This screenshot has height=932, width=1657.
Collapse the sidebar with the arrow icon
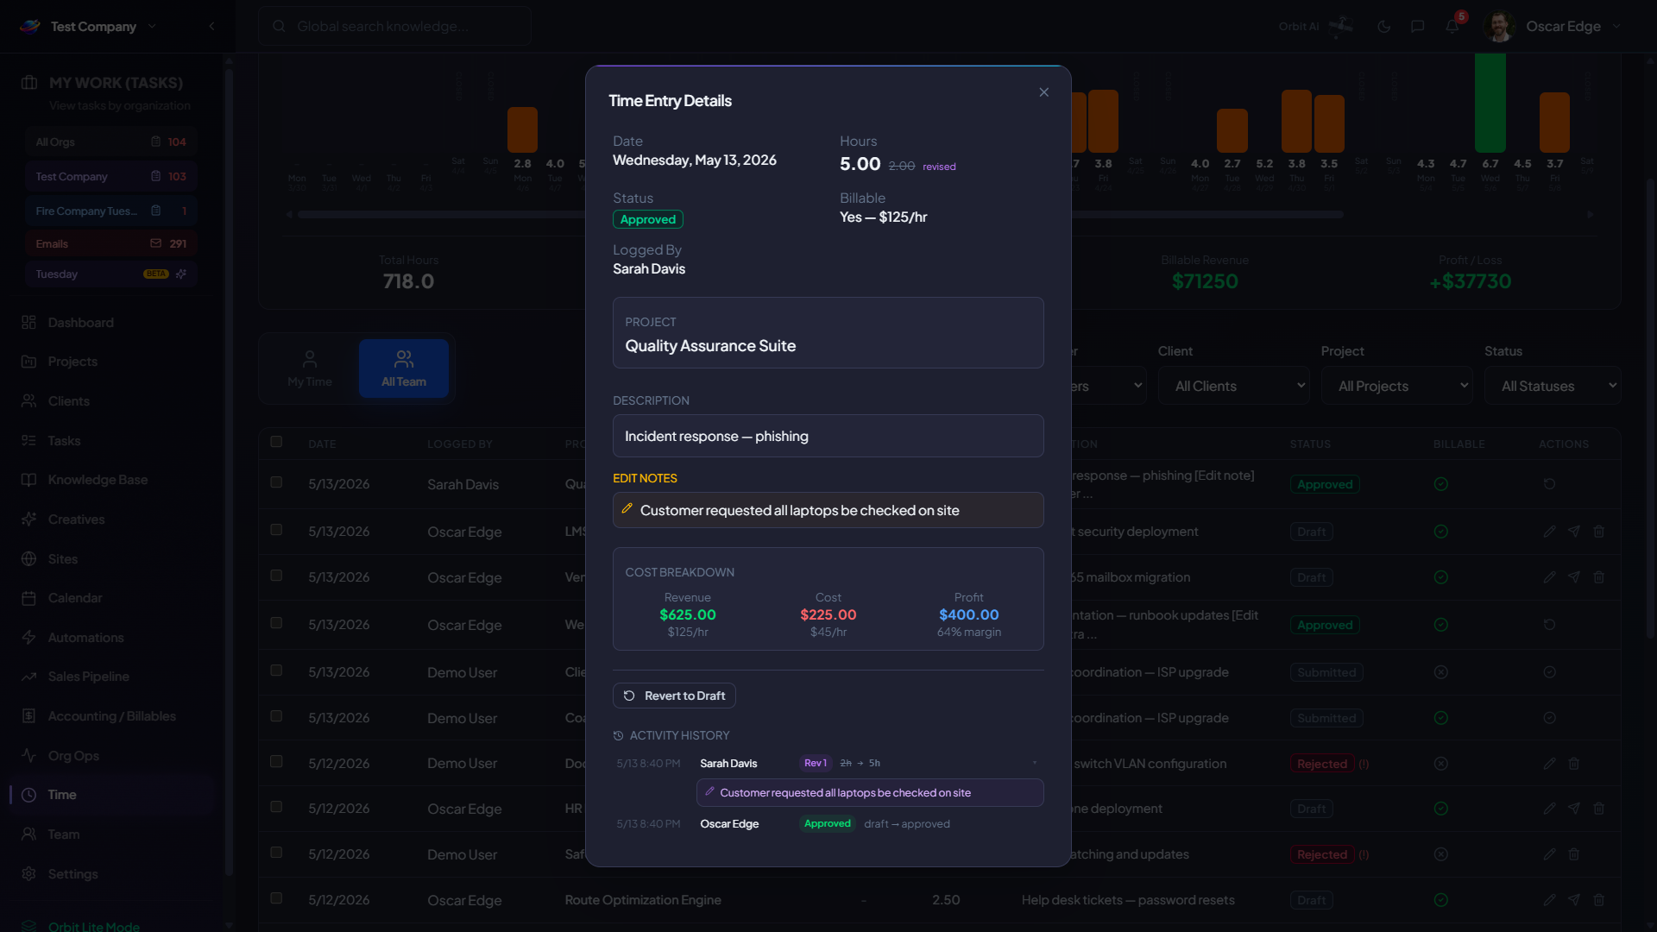(x=211, y=26)
